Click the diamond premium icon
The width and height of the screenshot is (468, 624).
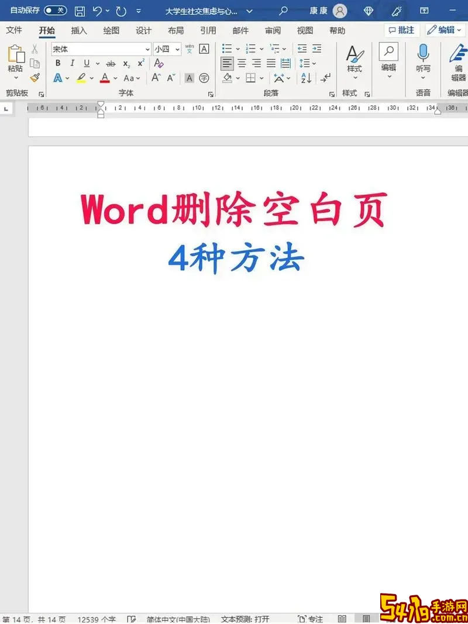[369, 11]
